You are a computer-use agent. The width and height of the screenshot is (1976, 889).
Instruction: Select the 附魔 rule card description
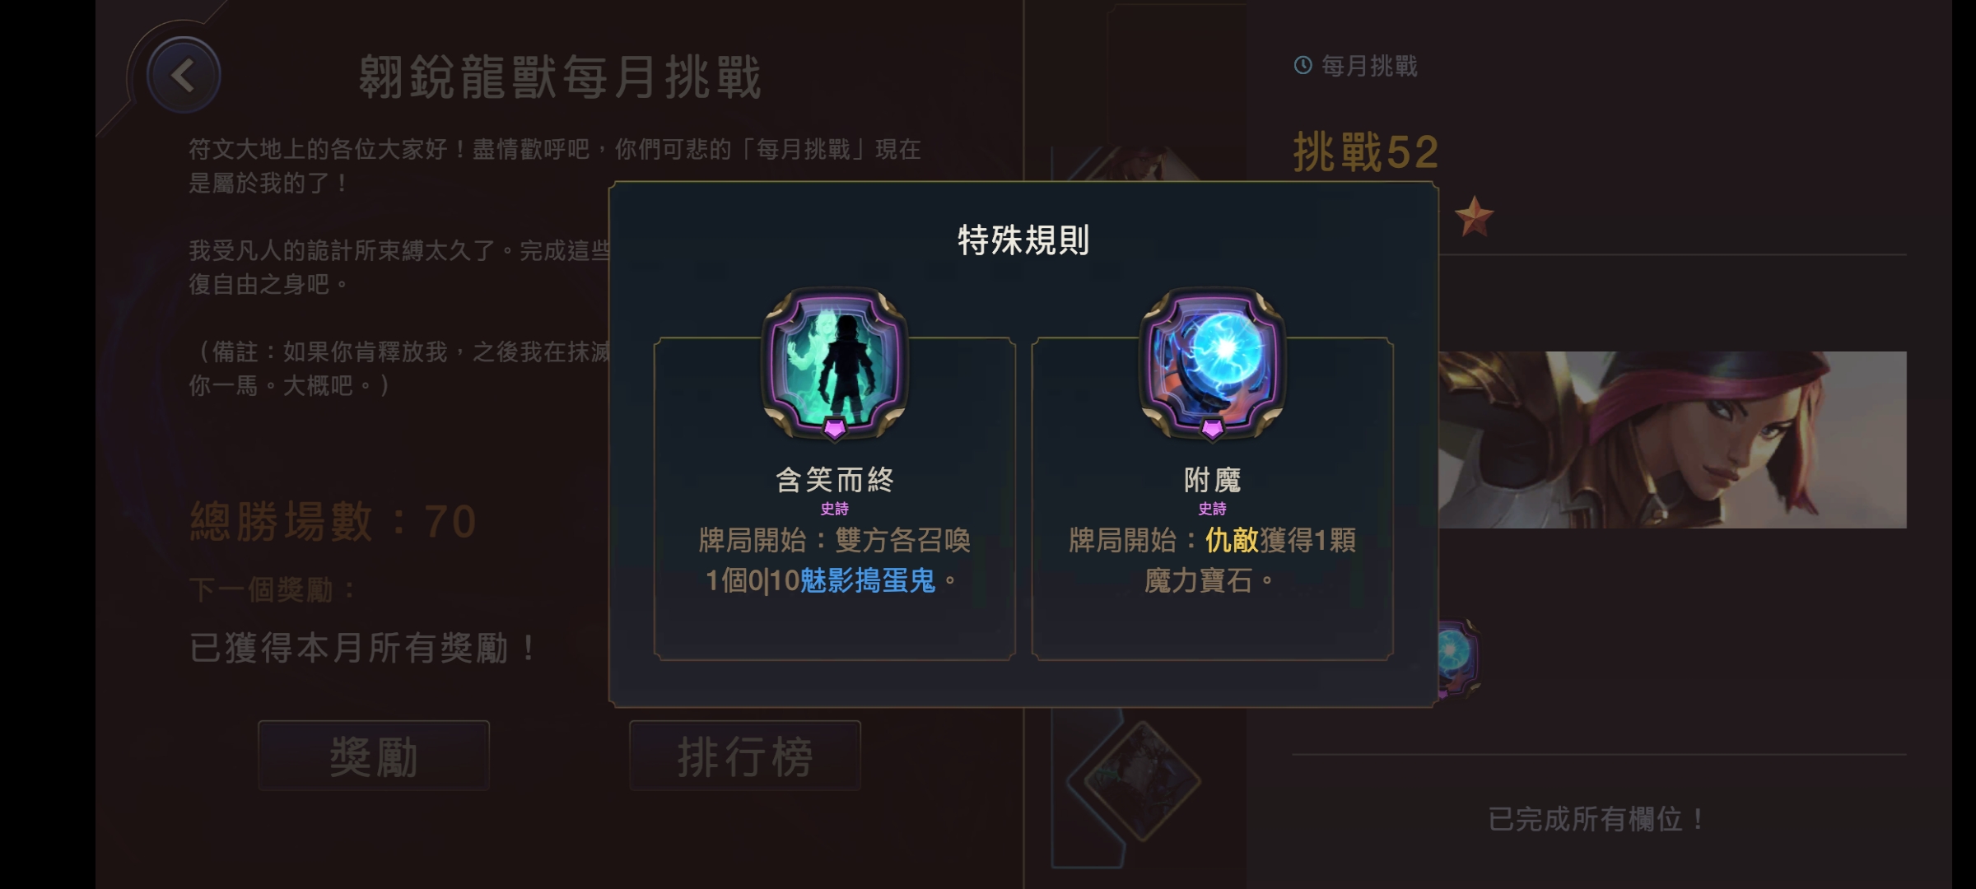(x=1212, y=561)
